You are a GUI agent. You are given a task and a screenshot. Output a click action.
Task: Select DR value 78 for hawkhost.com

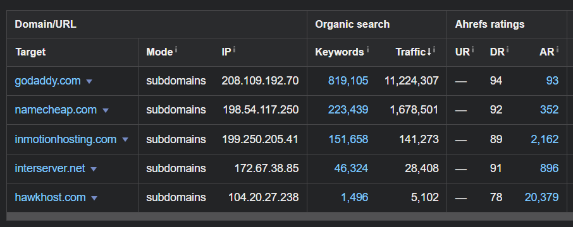click(496, 197)
